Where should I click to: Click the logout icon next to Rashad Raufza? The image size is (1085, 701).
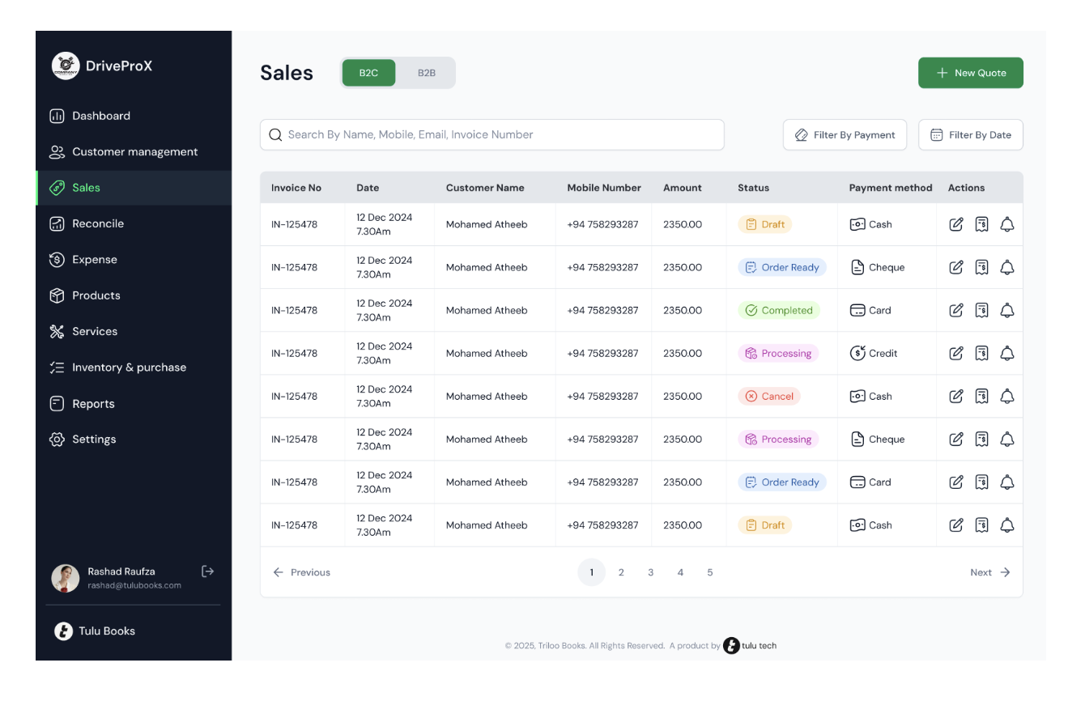[x=207, y=571]
